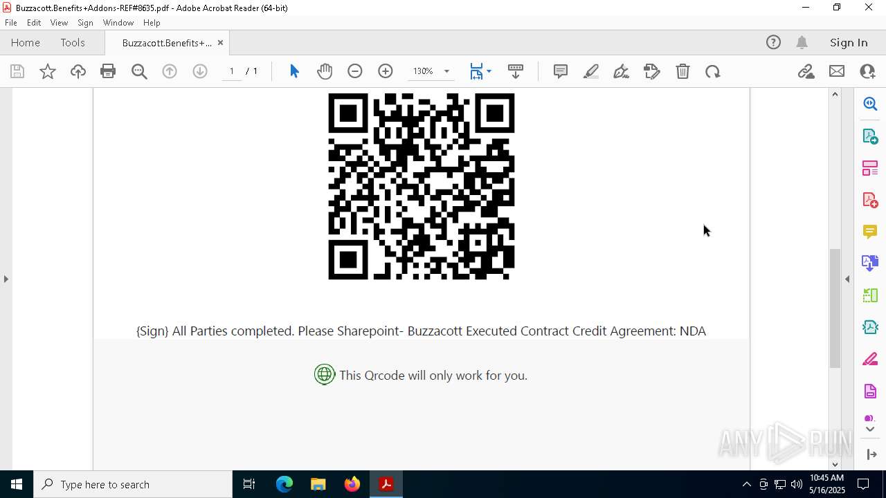Click the vertical document scrollbar thumb
This screenshot has height=498, width=886.
click(x=835, y=308)
